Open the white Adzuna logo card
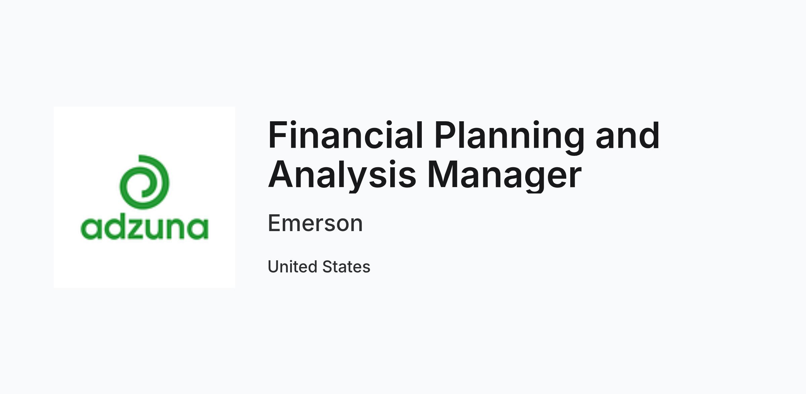Image resolution: width=806 pixels, height=394 pixels. click(144, 197)
